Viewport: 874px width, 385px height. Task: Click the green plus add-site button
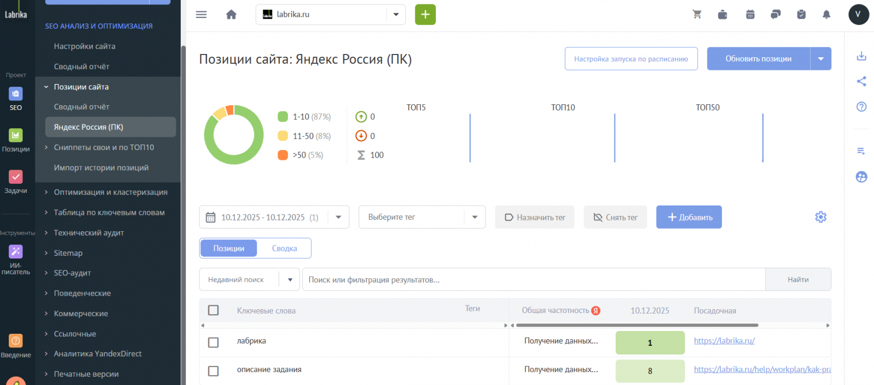coord(425,15)
